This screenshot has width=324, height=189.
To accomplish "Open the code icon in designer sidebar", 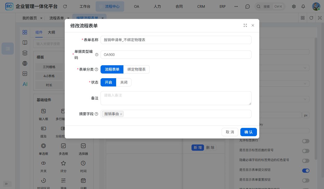I will (x=25, y=74).
